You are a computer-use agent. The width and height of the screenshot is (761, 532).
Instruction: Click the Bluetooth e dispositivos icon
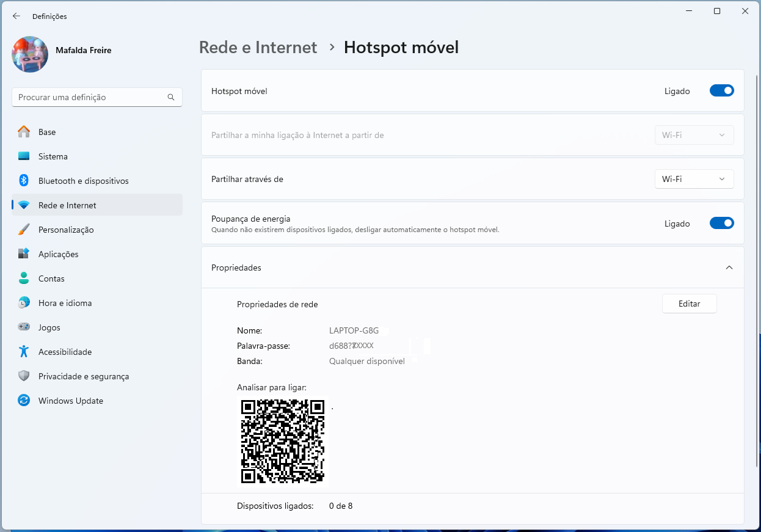click(x=24, y=181)
